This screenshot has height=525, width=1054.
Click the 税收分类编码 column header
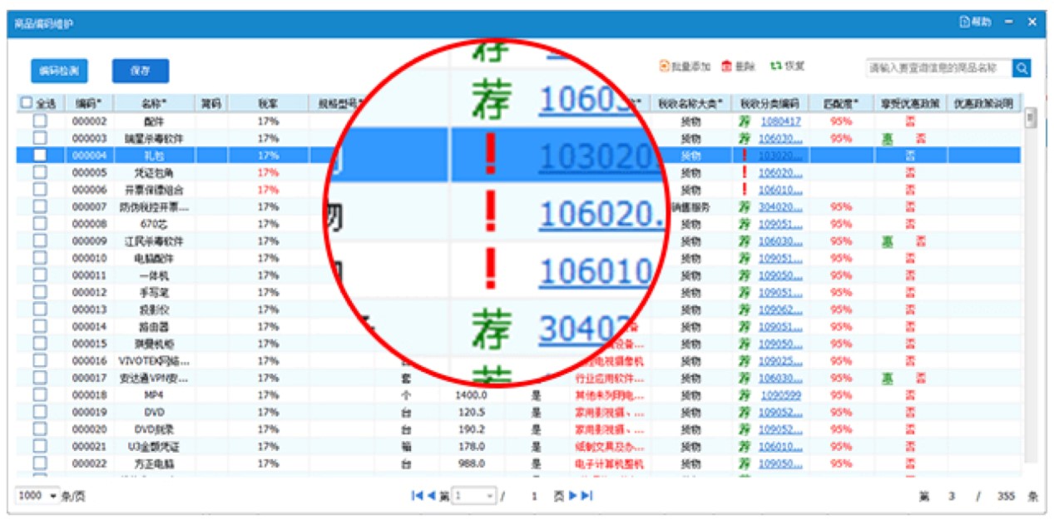(x=769, y=104)
